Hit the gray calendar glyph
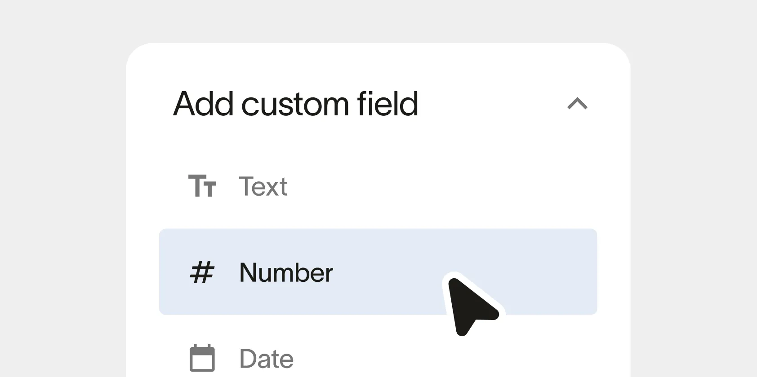The width and height of the screenshot is (757, 377). (x=202, y=358)
